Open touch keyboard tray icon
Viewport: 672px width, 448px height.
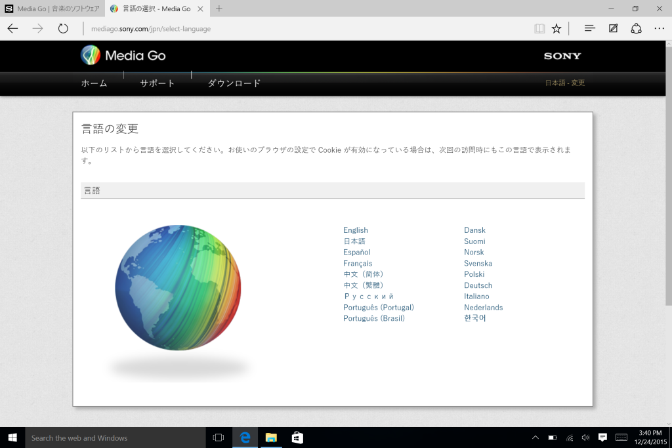tap(621, 438)
